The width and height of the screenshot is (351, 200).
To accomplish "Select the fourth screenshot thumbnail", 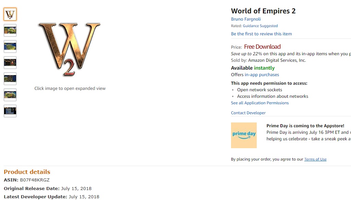I will (x=10, y=63).
